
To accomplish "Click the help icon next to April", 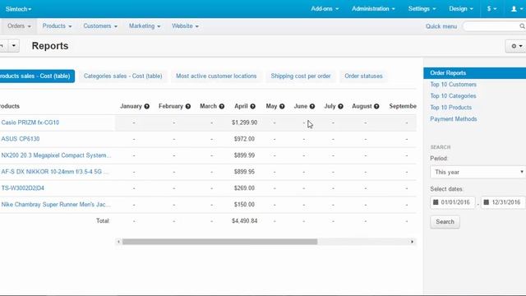I will coord(252,106).
